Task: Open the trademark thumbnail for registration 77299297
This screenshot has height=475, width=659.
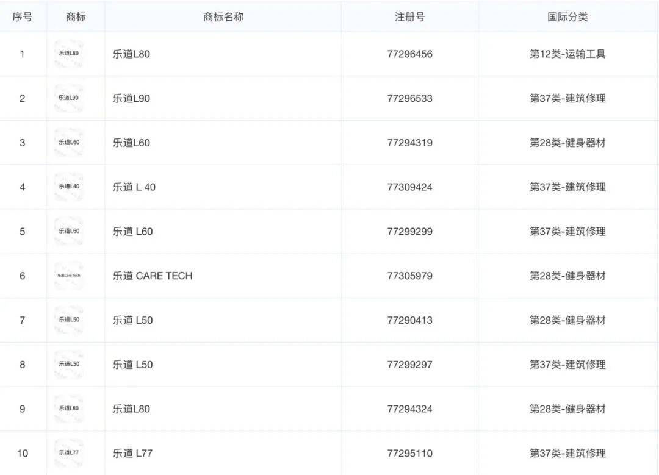Action: [68, 365]
